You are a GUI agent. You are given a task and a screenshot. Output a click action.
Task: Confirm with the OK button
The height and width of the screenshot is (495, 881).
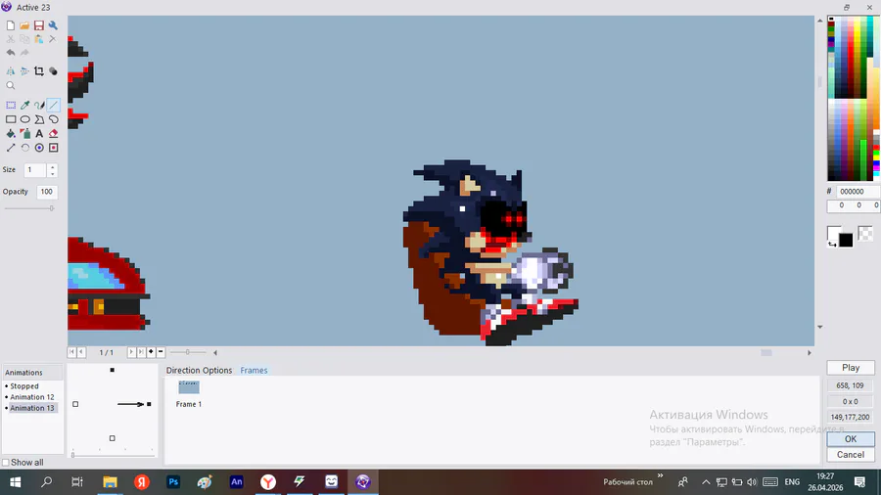851,439
